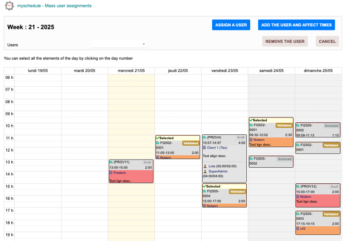The image size is (347, 241).
Task: Deselect the Selected event on samedi 24/05
Action: click(x=251, y=120)
